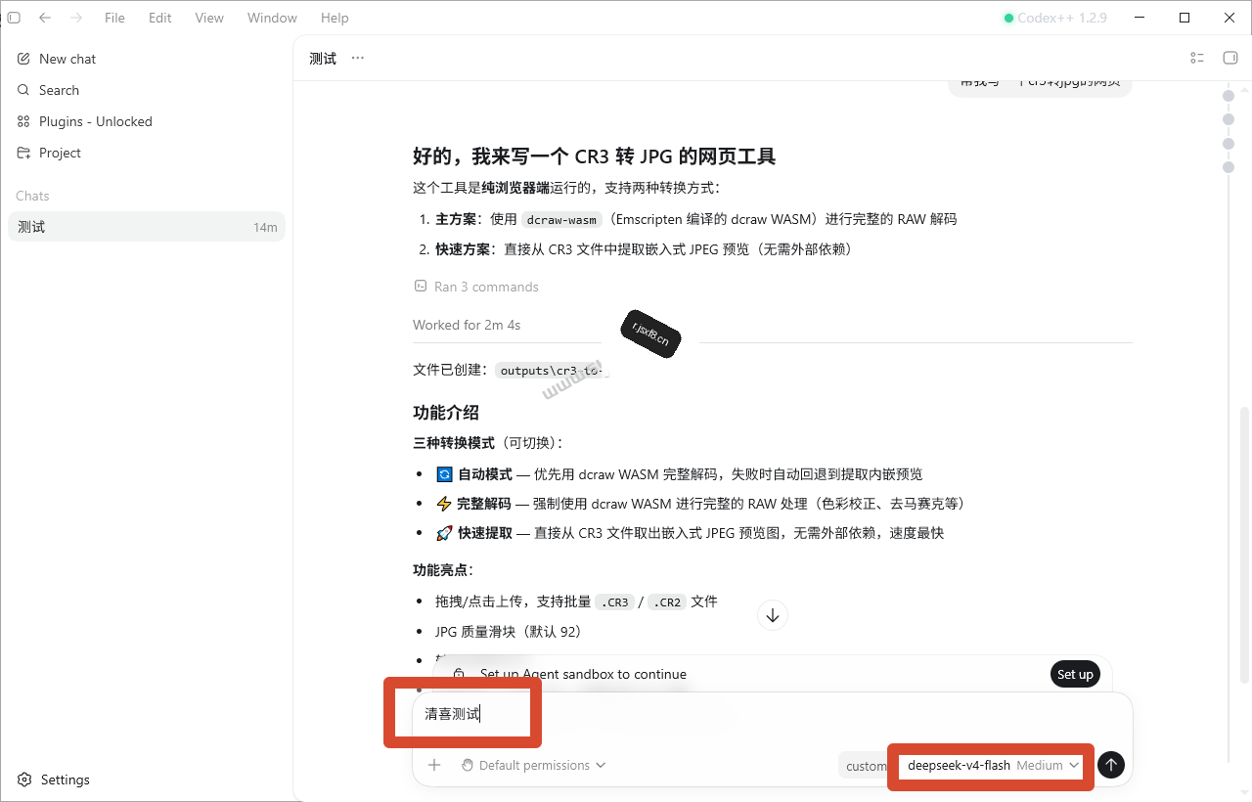Click the Set up button
The height and width of the screenshot is (802, 1252).
(1075, 674)
